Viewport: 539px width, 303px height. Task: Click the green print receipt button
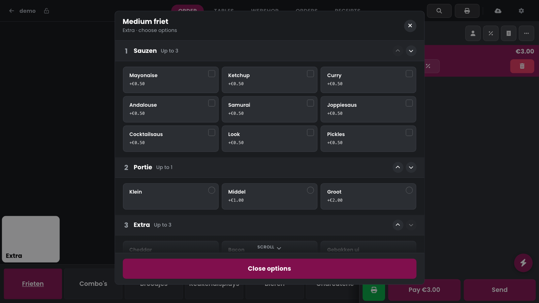(x=374, y=290)
